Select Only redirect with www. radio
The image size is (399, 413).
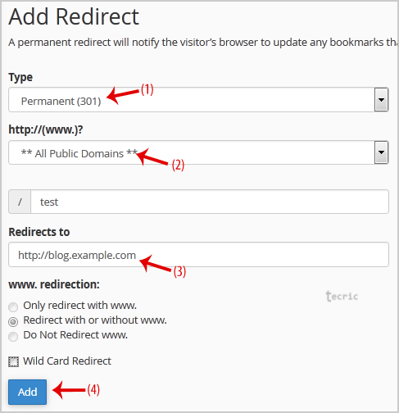(13, 306)
